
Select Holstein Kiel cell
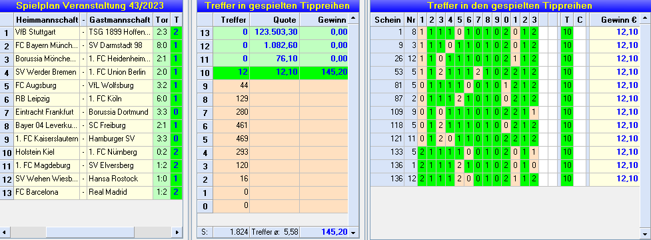pos(47,152)
